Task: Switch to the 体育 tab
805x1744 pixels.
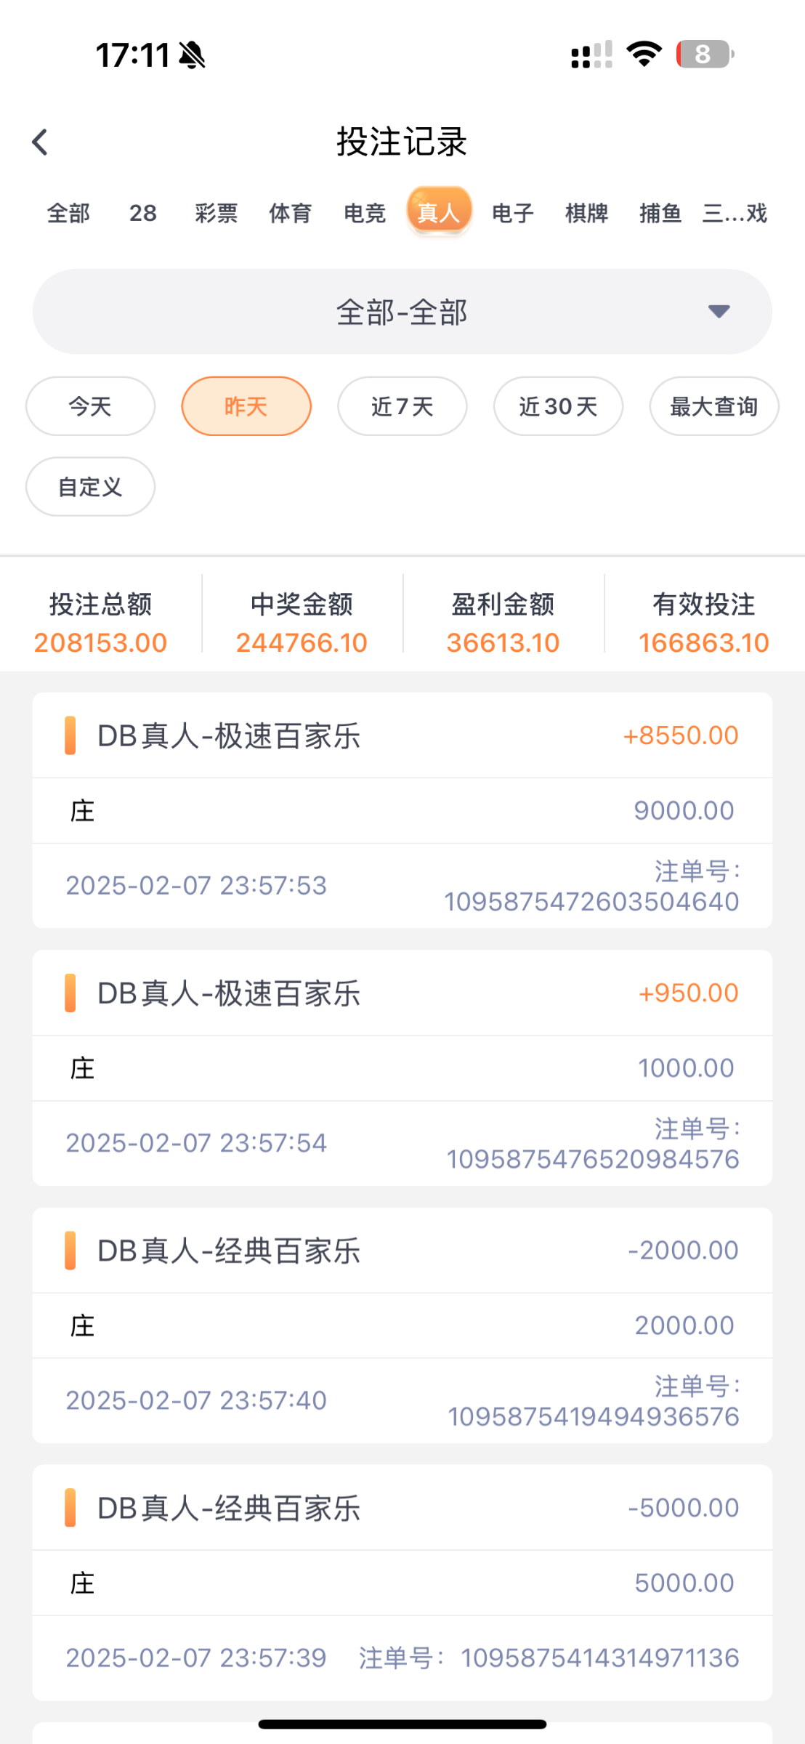Action: click(x=291, y=213)
